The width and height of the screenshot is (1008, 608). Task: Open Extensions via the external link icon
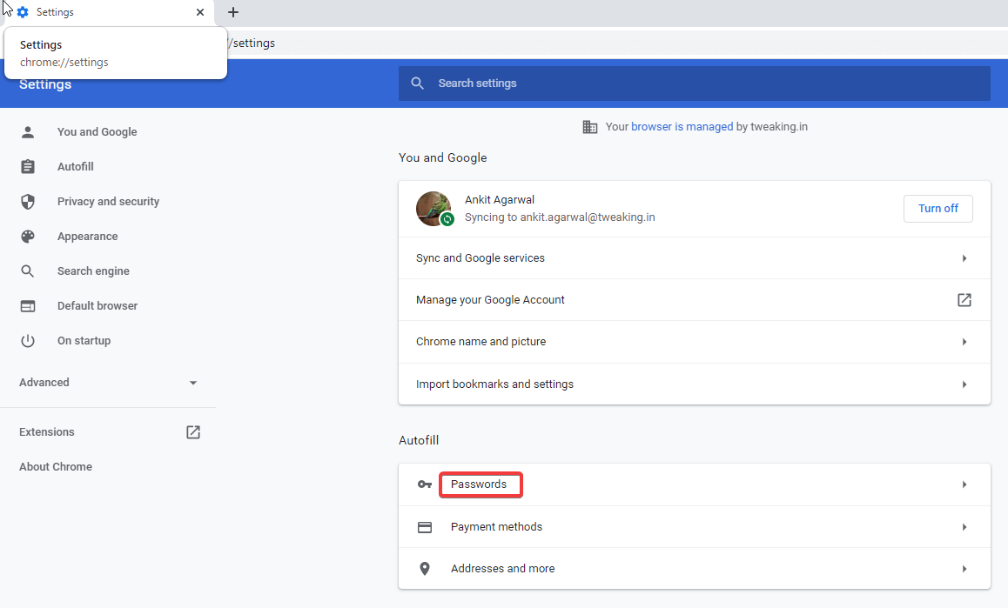pyautogui.click(x=193, y=432)
